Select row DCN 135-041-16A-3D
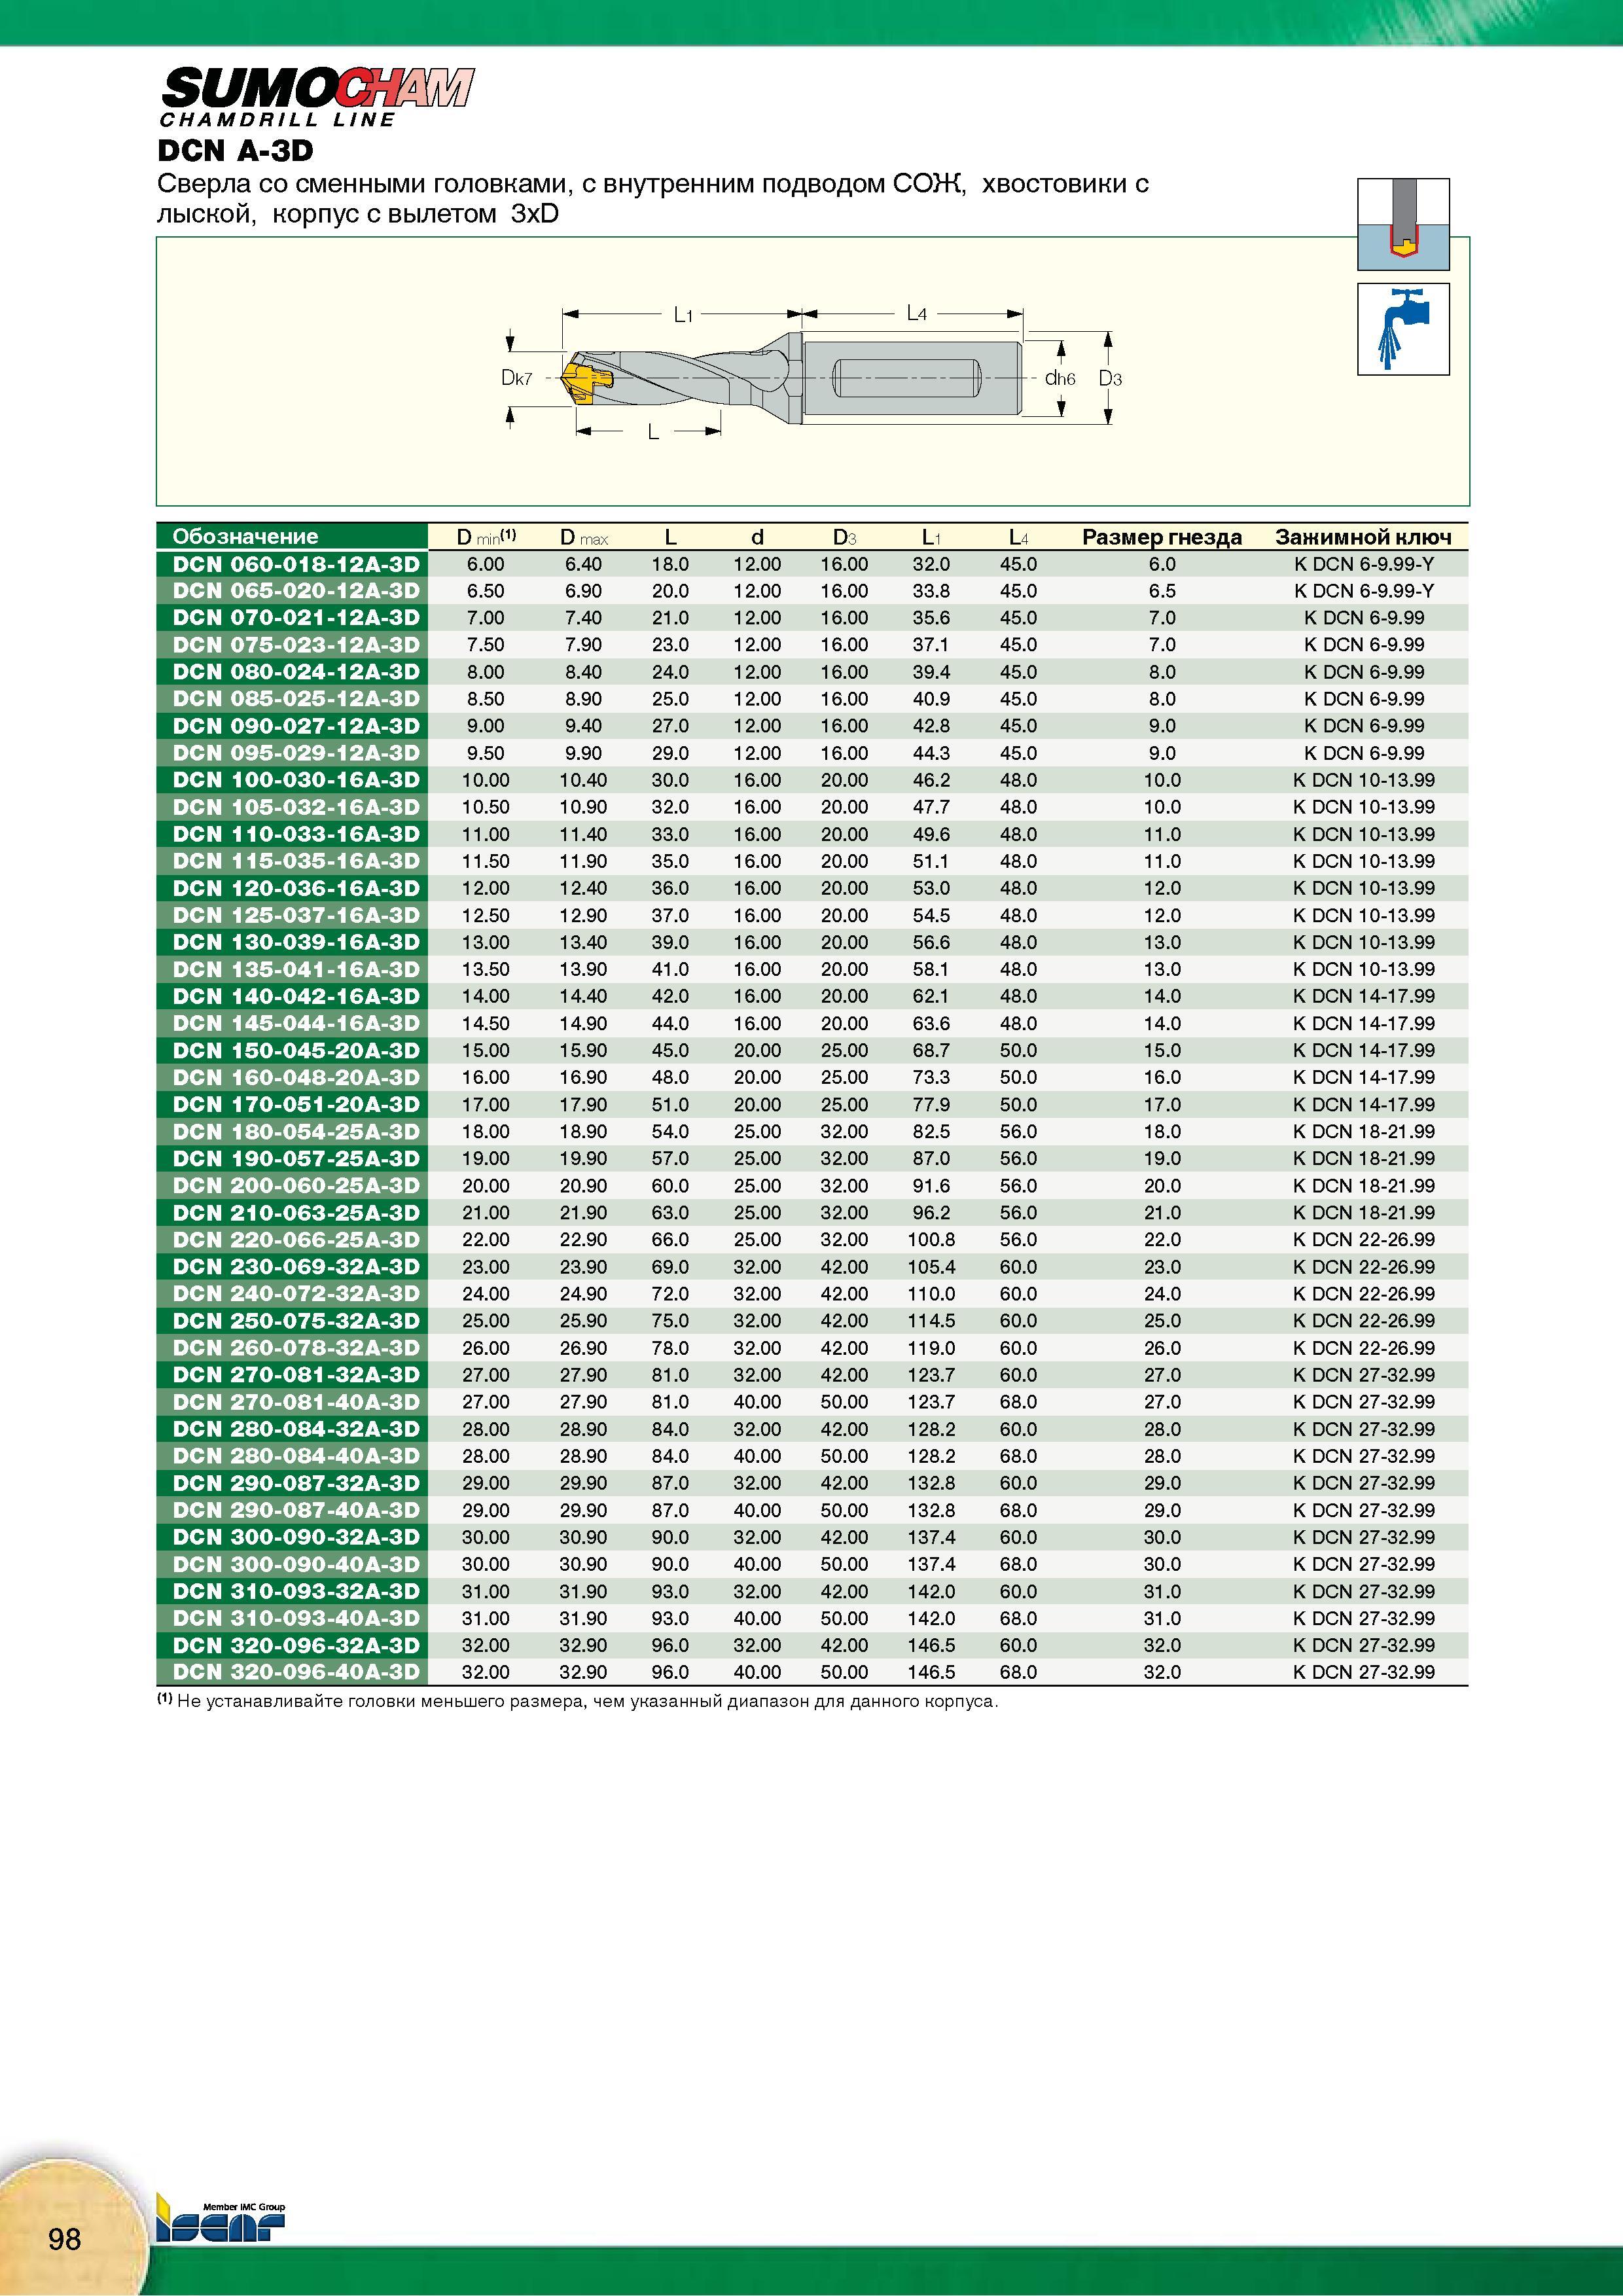The width and height of the screenshot is (1623, 2296). (x=812, y=969)
